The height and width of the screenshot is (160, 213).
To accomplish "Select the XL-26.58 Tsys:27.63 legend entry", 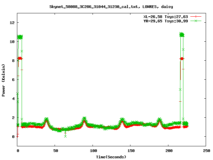I will tap(166, 17).
